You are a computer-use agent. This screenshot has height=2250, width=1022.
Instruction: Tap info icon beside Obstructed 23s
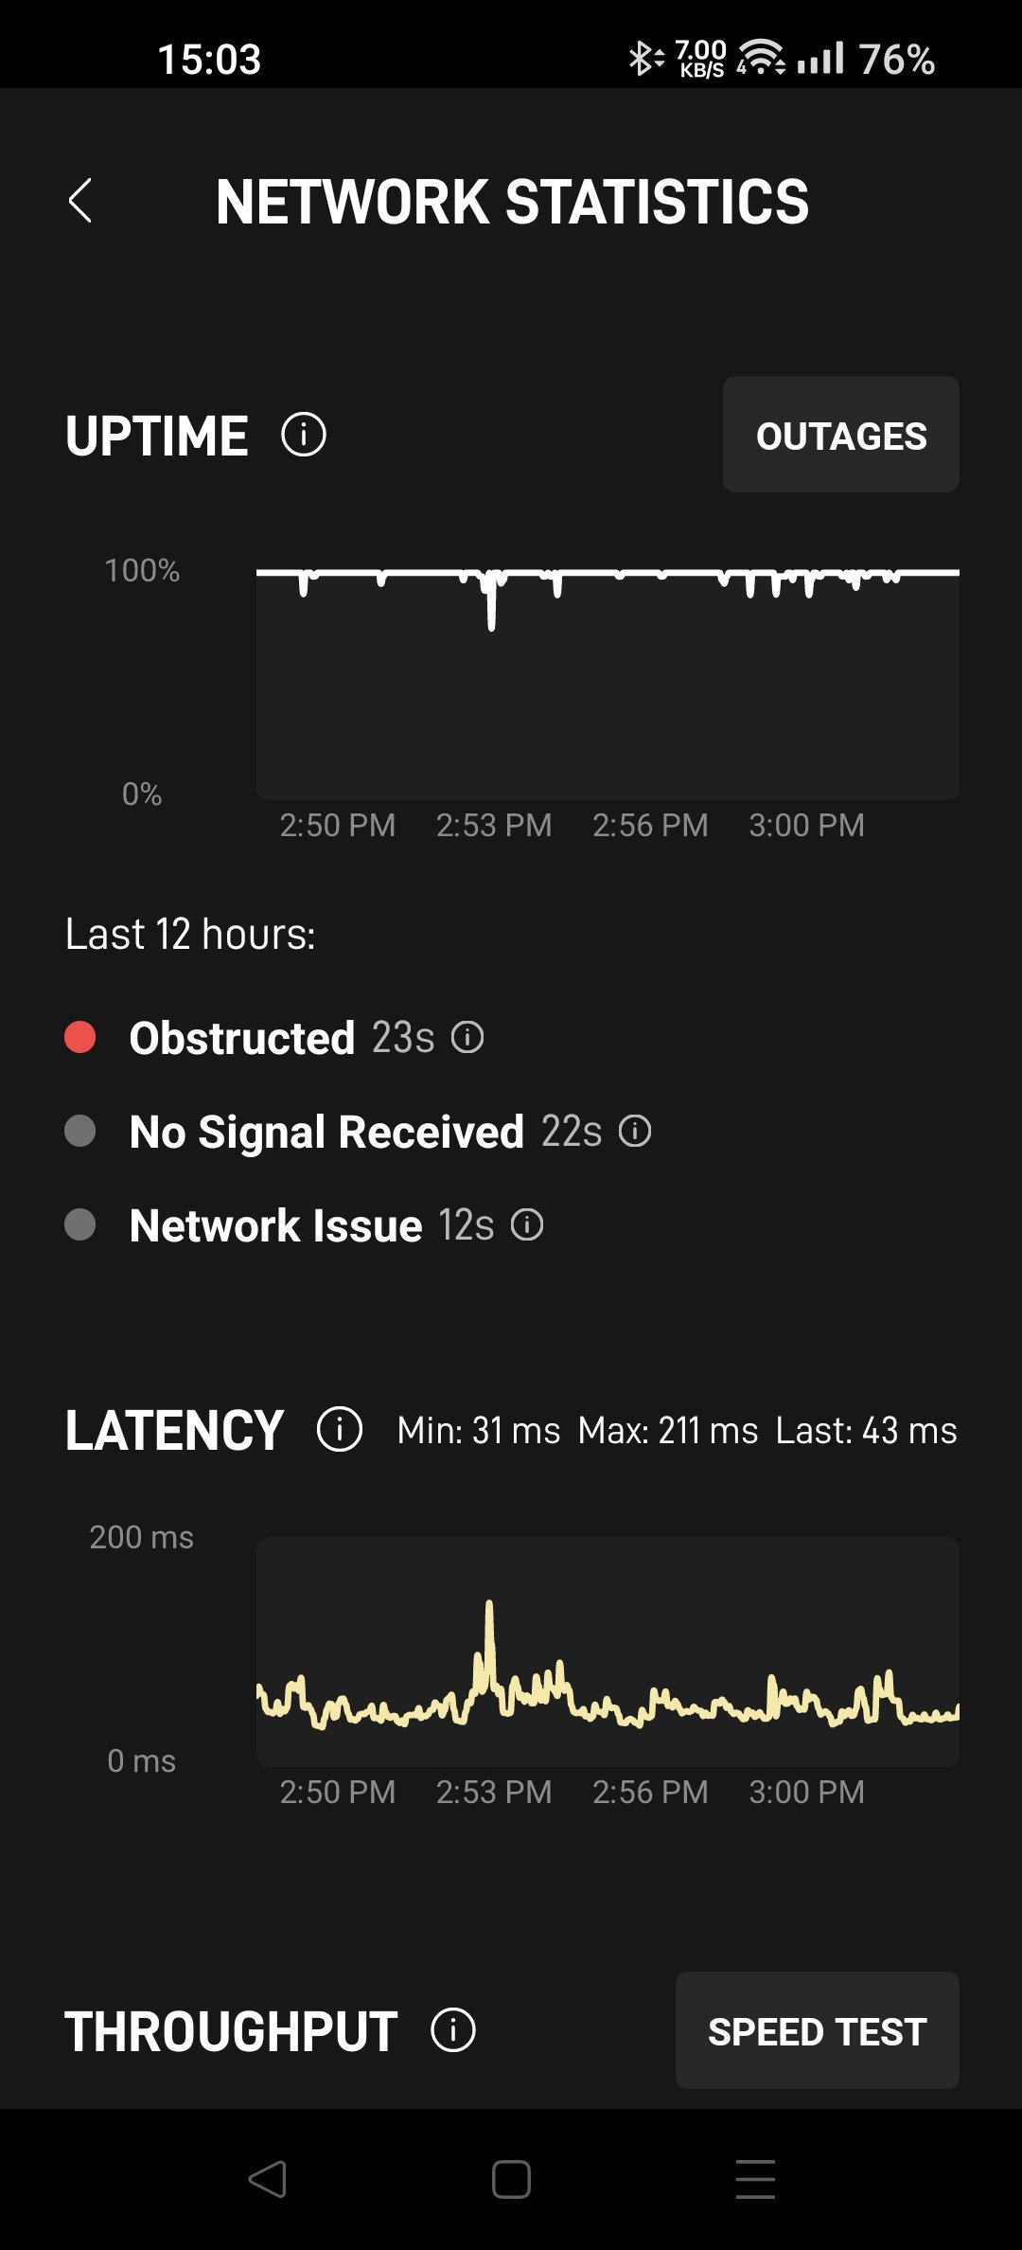467,1038
